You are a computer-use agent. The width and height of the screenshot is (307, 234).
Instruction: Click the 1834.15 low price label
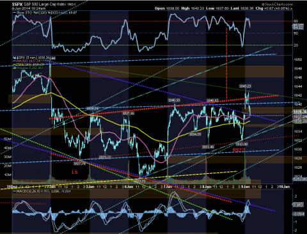tap(195, 134)
